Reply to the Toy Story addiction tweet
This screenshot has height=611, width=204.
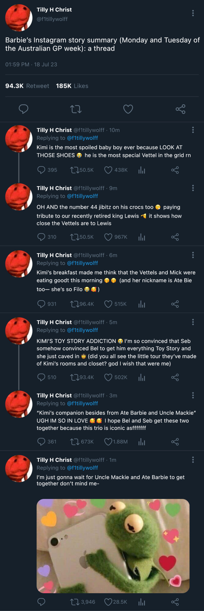pos(41,377)
